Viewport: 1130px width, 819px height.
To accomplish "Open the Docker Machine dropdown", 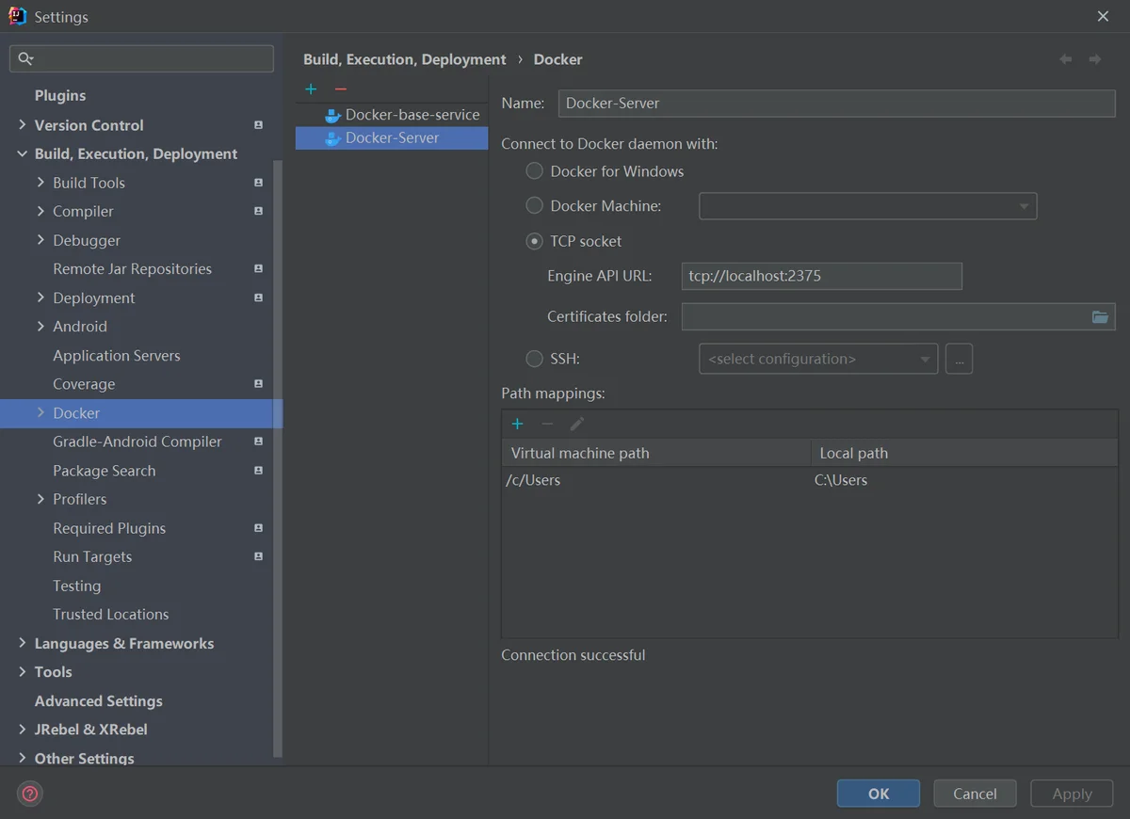I will (x=867, y=206).
